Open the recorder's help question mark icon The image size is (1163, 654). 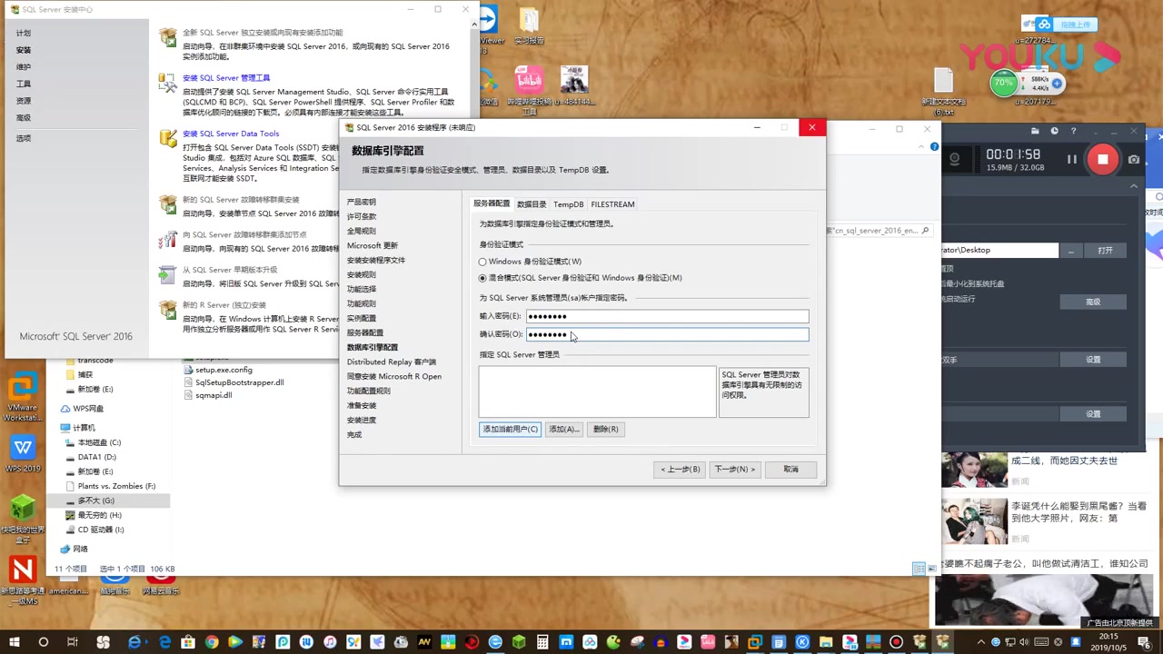(x=1073, y=131)
